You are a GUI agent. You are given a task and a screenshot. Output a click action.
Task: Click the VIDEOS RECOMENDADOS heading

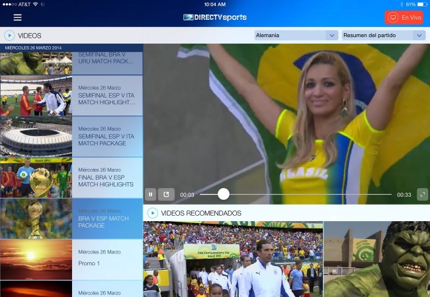coord(201,213)
